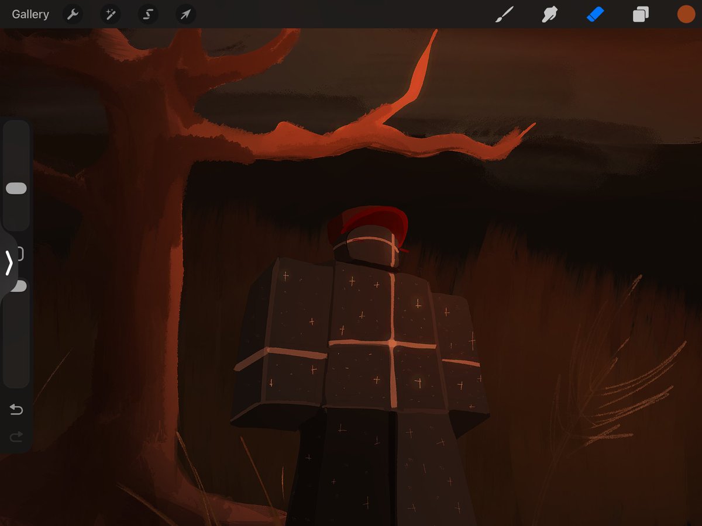Viewport: 702px width, 526px height.
Task: Activate the Transform arrow tool
Action: 185,14
